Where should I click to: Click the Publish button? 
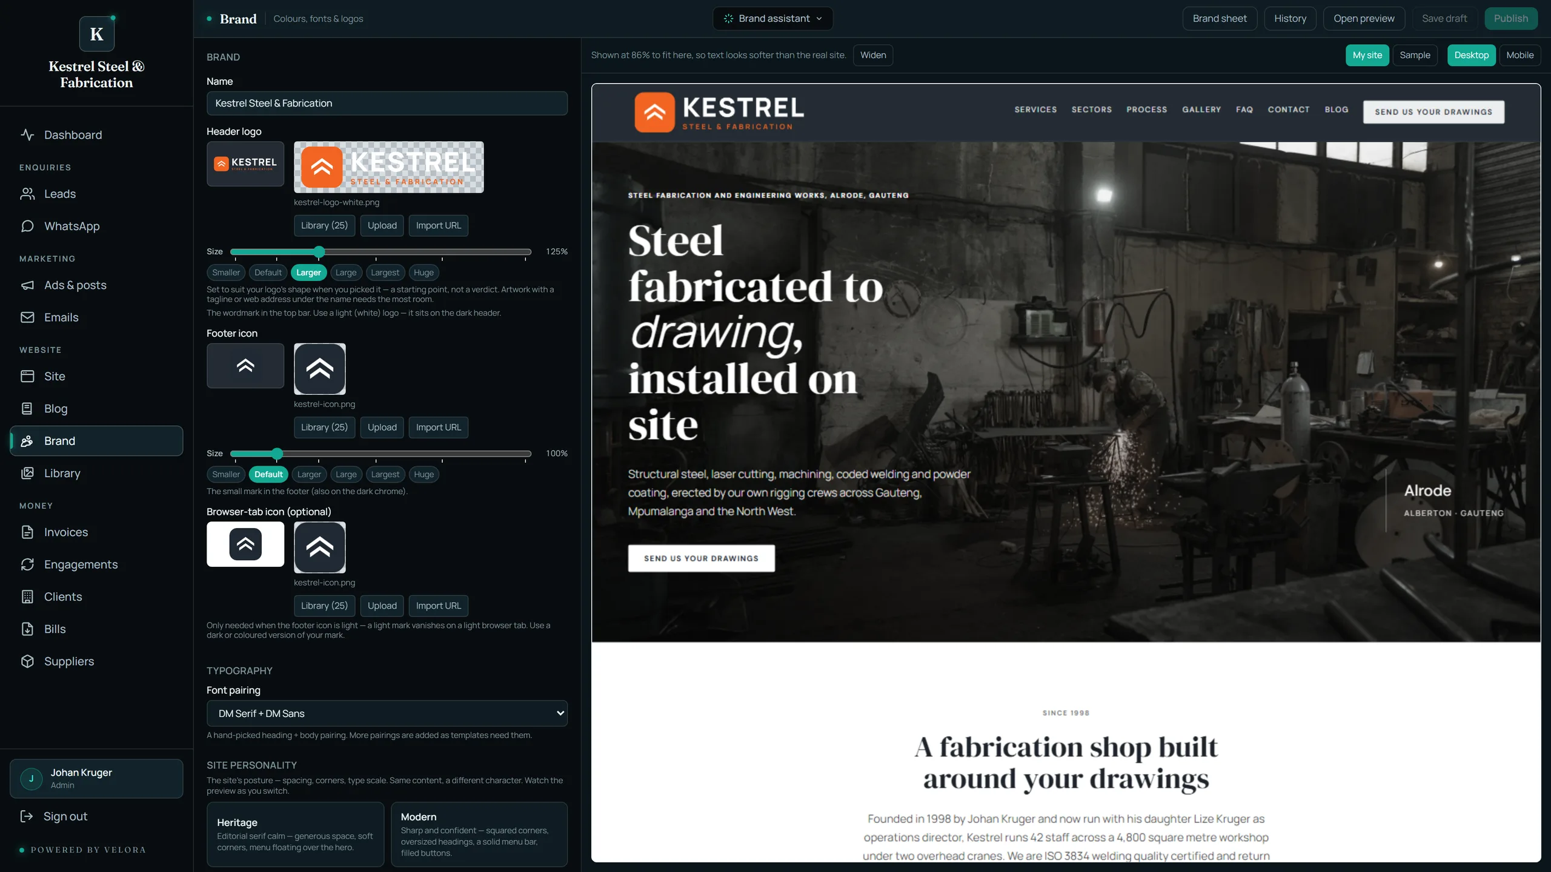coord(1510,19)
